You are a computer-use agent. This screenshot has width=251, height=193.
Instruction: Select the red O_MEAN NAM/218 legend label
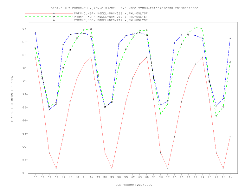111,13
